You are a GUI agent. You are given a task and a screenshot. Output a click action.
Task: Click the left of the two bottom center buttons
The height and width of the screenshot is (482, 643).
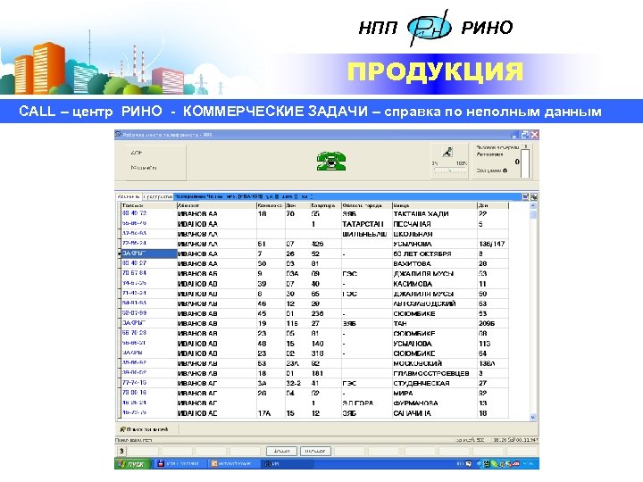[x=281, y=451]
